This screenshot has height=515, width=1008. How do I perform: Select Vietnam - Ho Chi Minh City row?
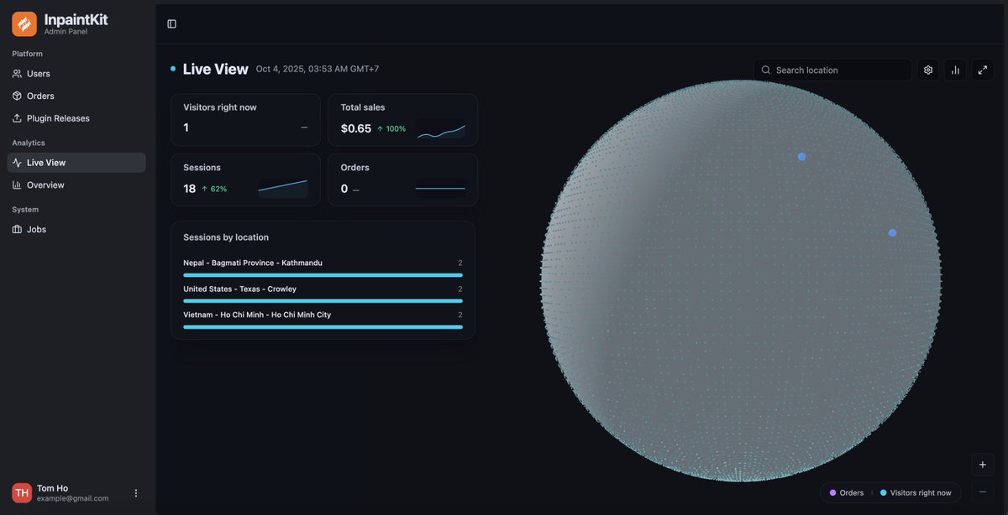click(323, 320)
